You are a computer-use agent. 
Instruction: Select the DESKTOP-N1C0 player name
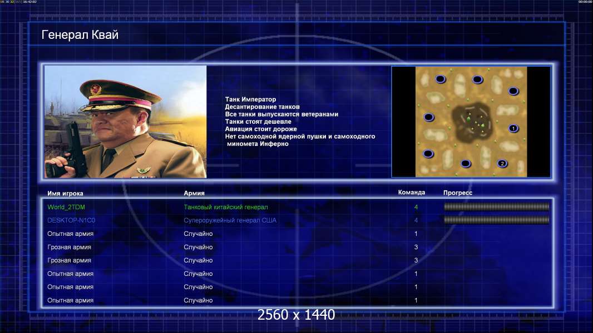coord(71,220)
